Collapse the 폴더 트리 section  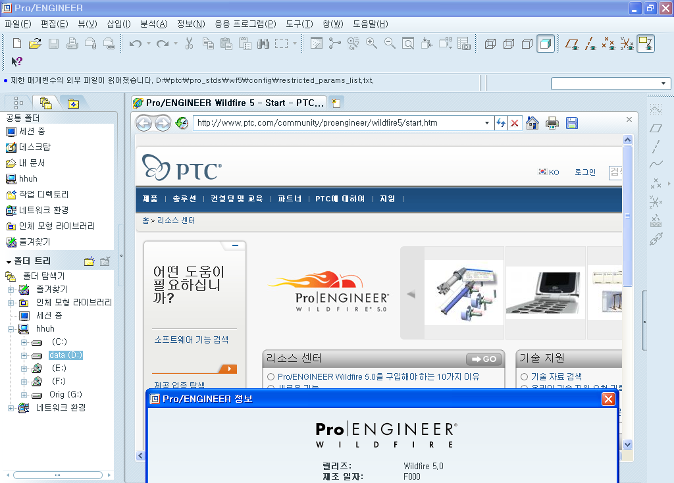tap(9, 262)
